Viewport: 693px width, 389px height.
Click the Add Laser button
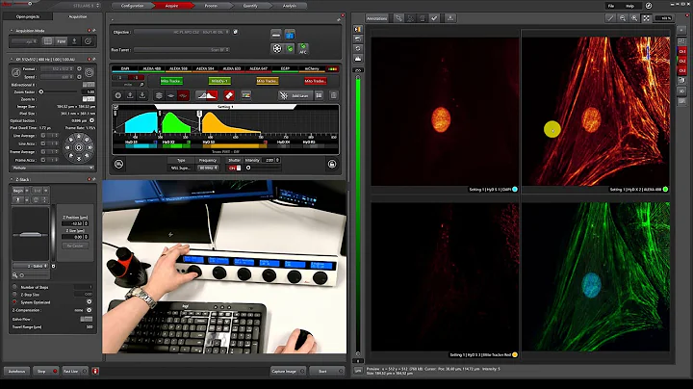click(295, 95)
